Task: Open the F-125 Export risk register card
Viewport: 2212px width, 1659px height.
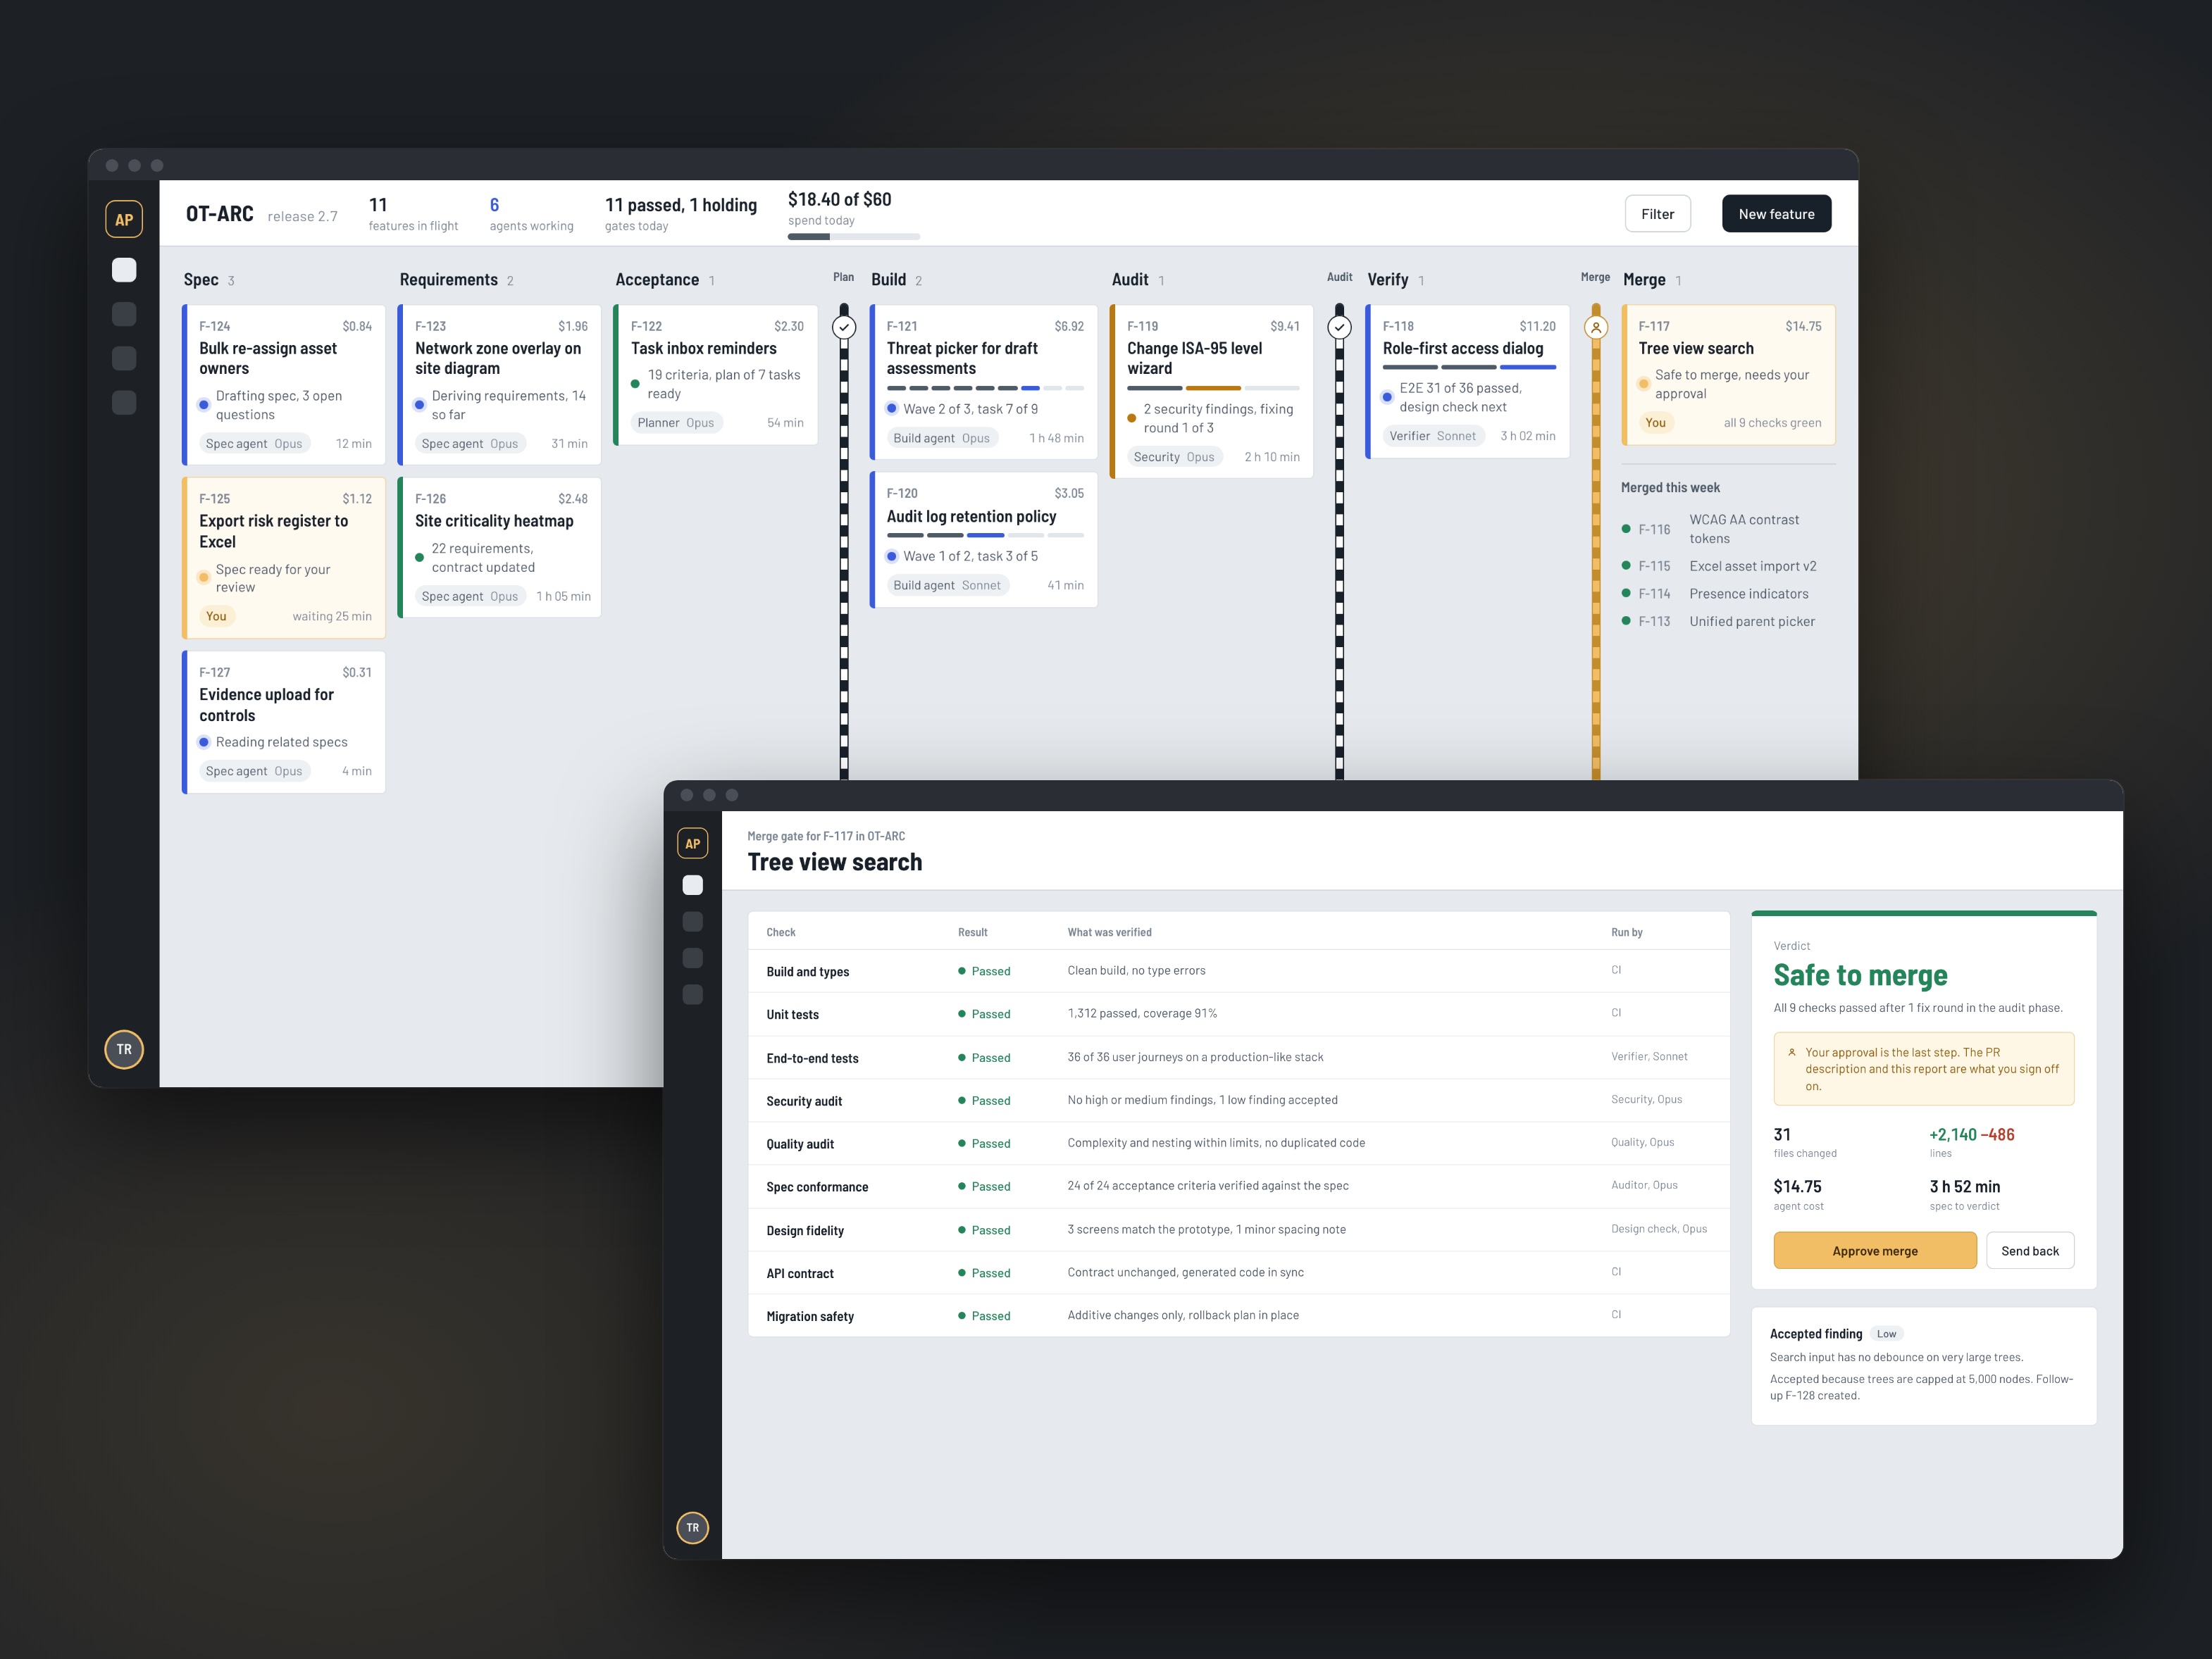Action: [284, 558]
